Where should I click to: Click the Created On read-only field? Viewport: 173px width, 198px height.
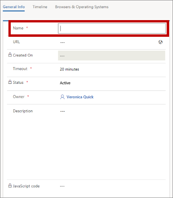point(112,56)
